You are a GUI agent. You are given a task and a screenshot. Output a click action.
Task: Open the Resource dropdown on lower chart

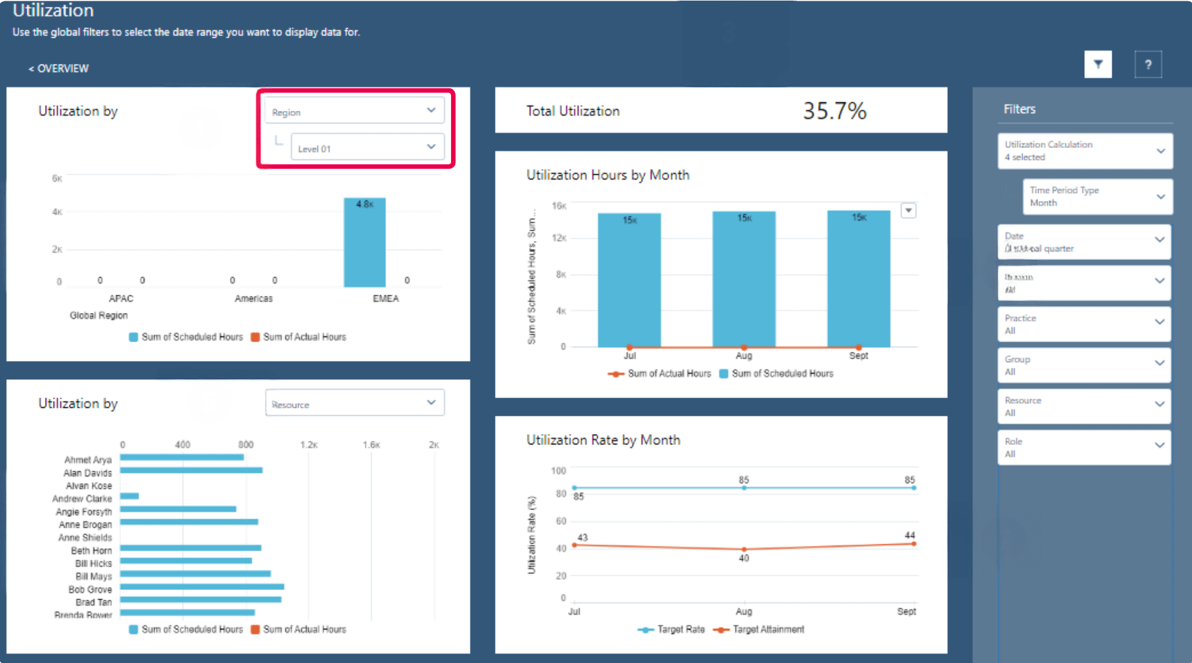[x=354, y=402]
